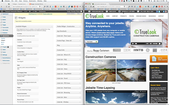
Task: Expand the App Downloads sidebar panel
Action: tap(68, 31)
